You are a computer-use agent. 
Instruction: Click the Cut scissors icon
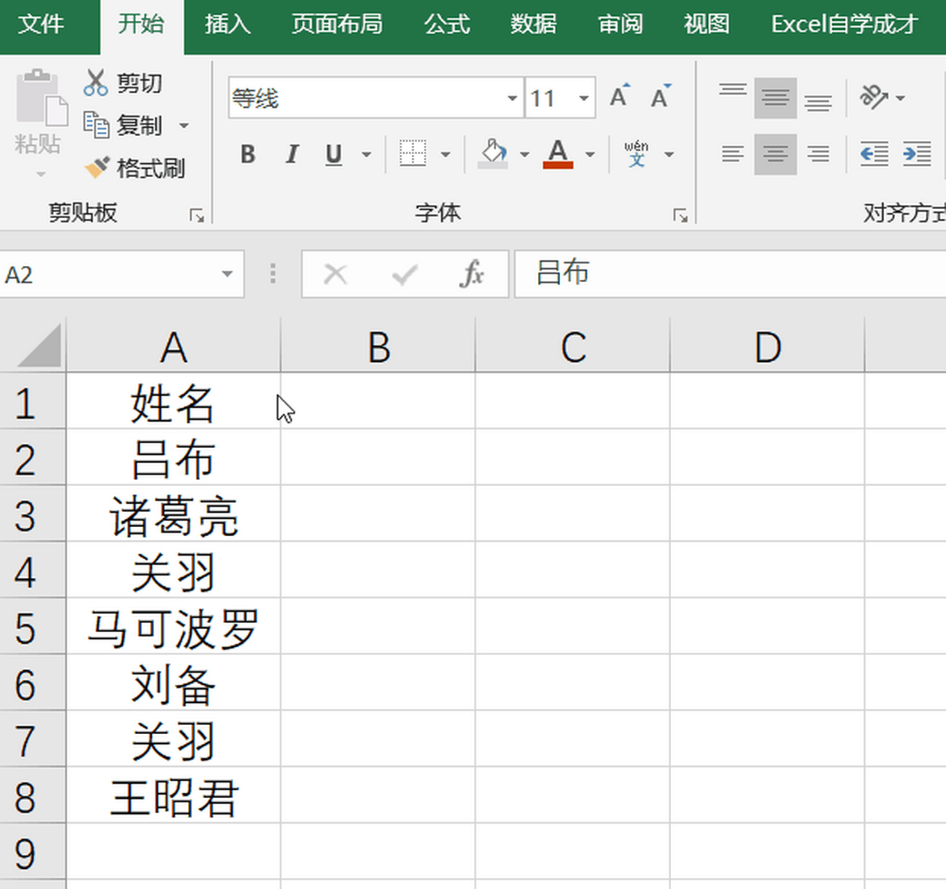pyautogui.click(x=95, y=83)
